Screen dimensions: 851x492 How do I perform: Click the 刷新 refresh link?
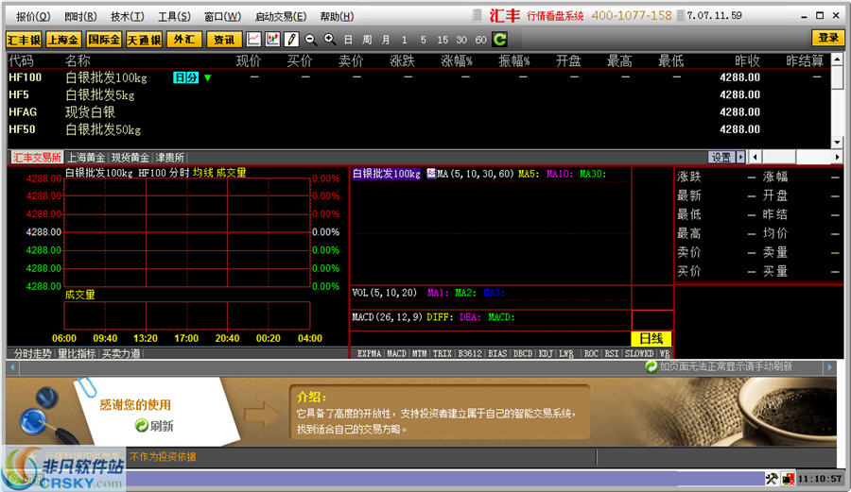[162, 426]
